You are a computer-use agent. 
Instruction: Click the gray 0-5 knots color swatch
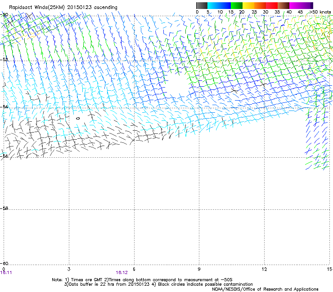(202, 5)
